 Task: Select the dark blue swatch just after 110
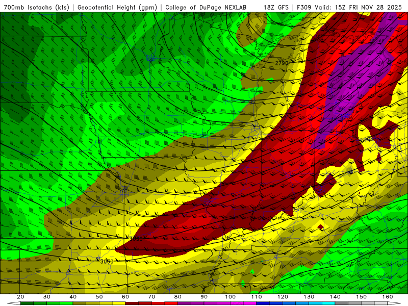(263, 303)
